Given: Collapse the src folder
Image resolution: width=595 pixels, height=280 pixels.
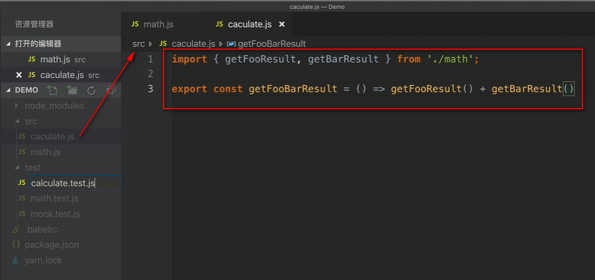Looking at the screenshot, I should [x=17, y=121].
